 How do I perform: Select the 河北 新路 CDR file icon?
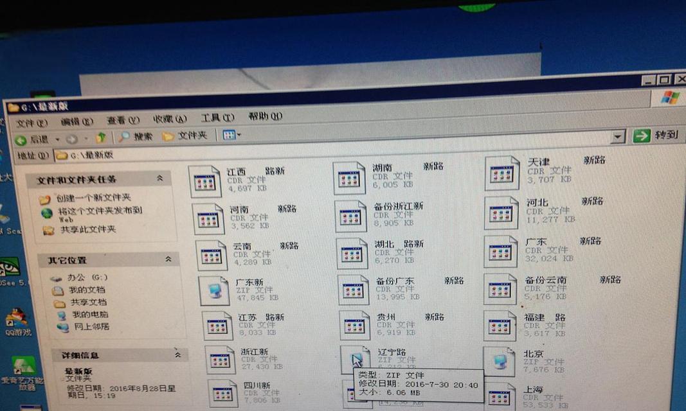501,213
